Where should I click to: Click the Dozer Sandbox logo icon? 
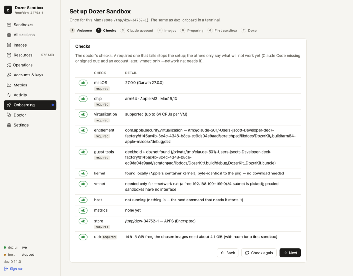(x=8, y=10)
